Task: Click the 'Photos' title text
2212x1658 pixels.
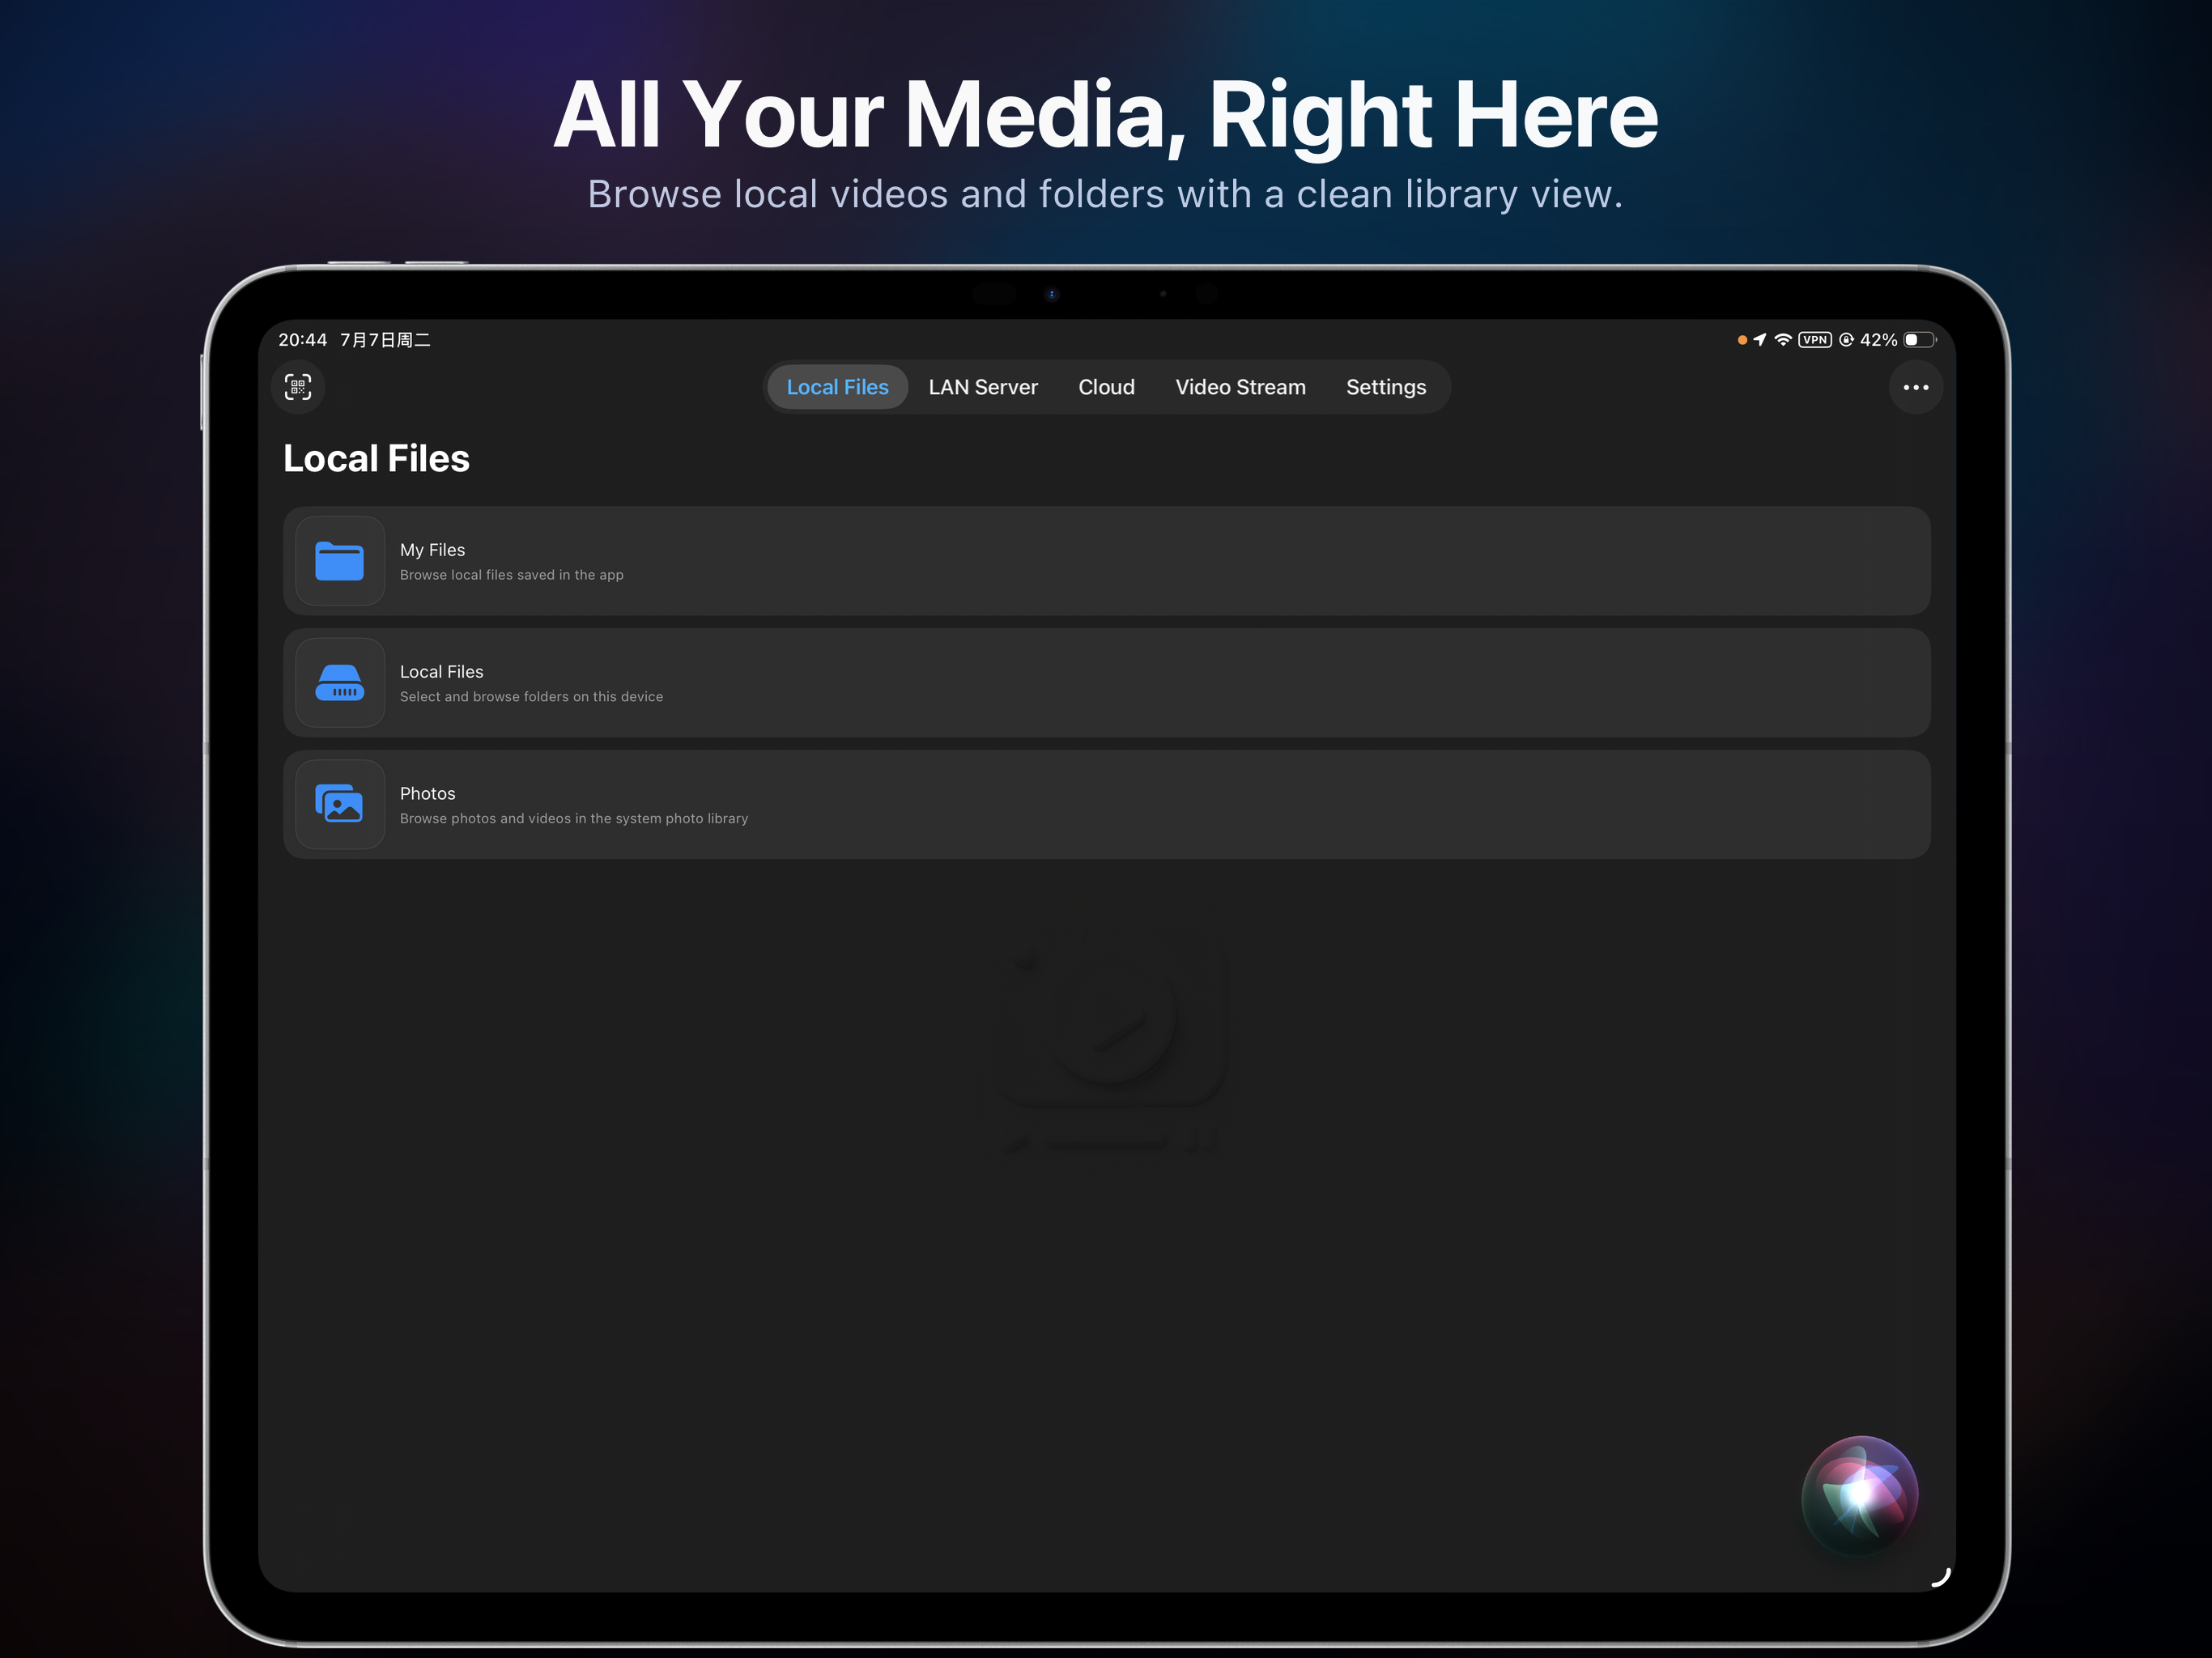Action: [x=427, y=794]
